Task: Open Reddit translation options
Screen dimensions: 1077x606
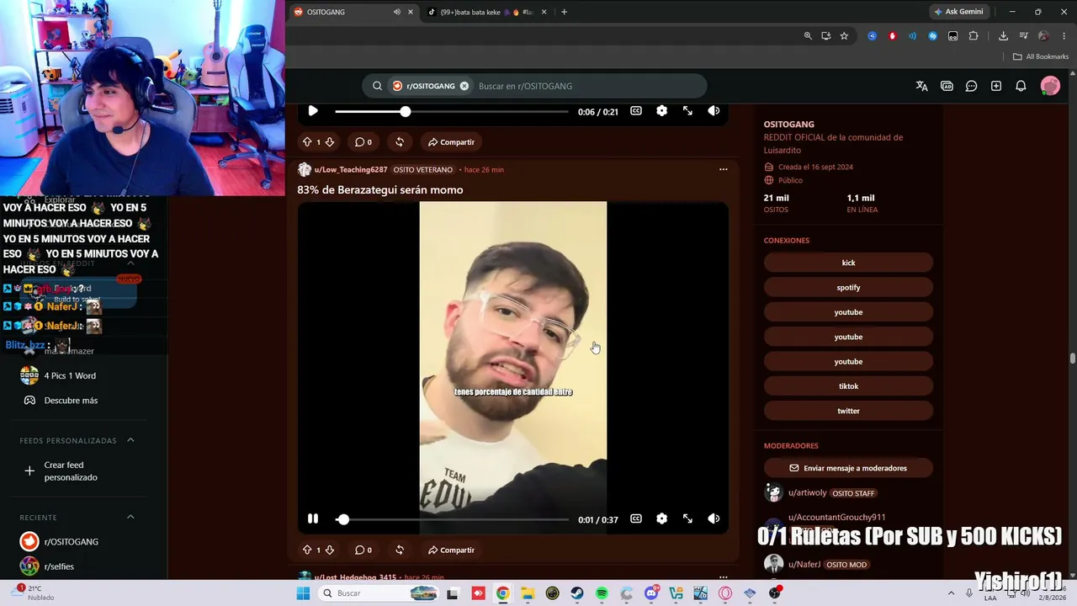Action: [921, 86]
